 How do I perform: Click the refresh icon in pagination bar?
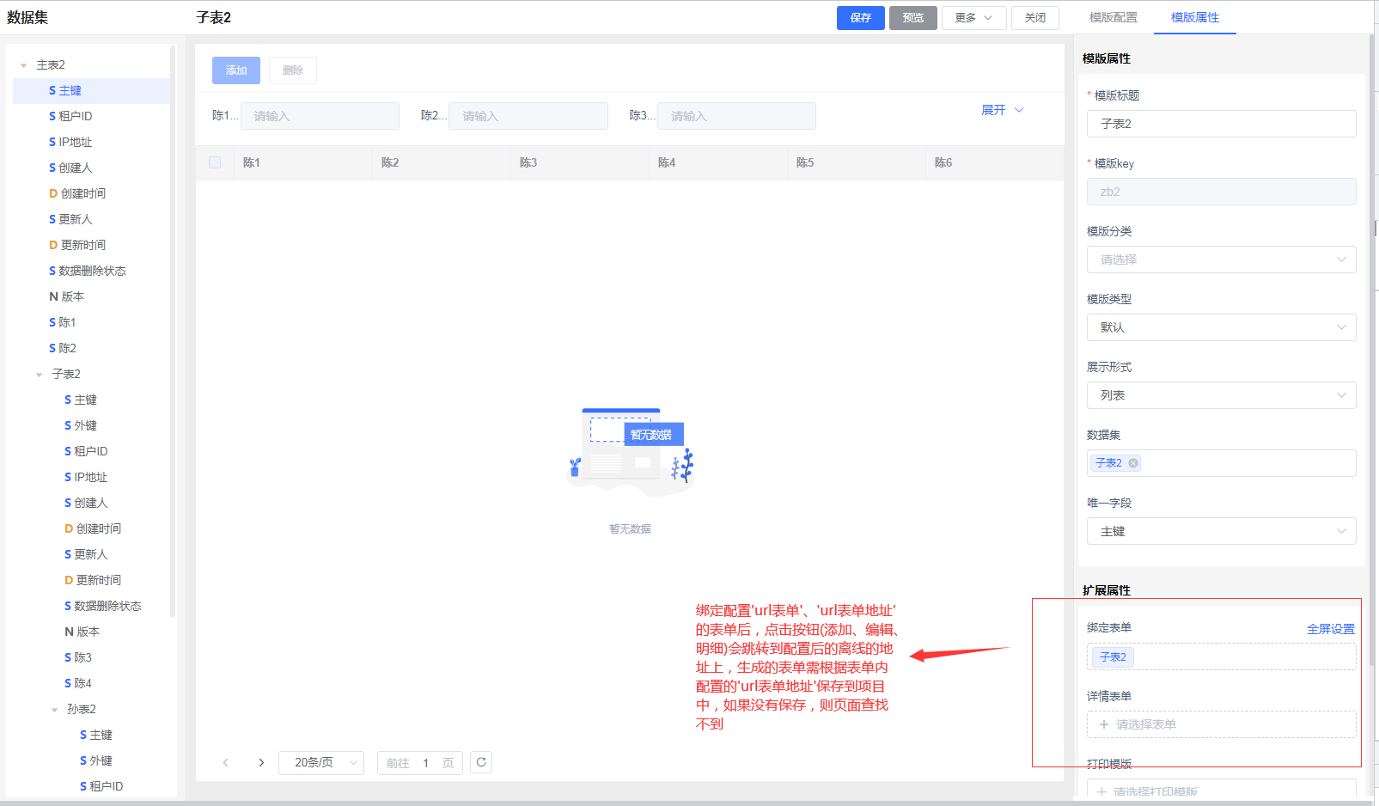pyautogui.click(x=481, y=762)
